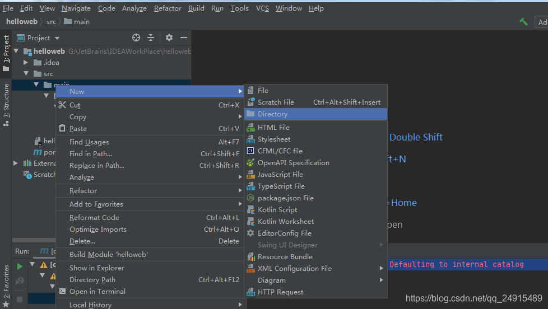Click the locate/select opened file target icon
Screen dimensions: 548x309
point(136,38)
